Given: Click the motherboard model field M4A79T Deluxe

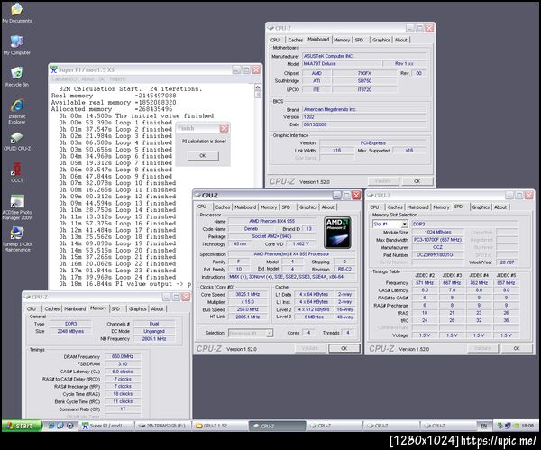Looking at the screenshot, I should [x=342, y=63].
